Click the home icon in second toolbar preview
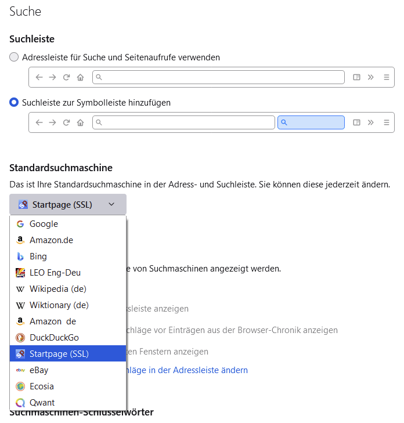 81,122
